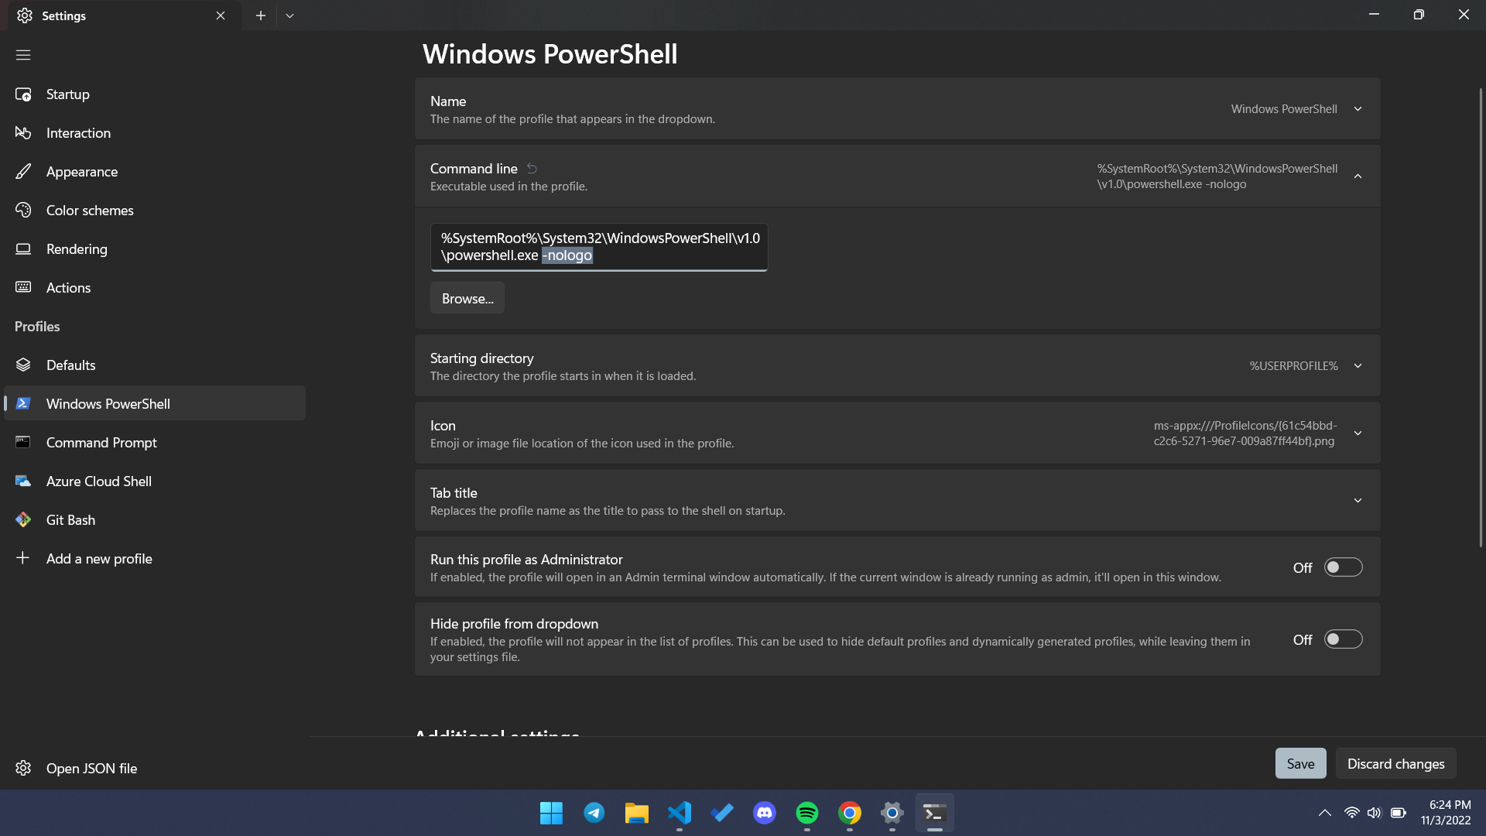Enable Hide profile from dropdown
Image resolution: width=1486 pixels, height=836 pixels.
(1343, 639)
